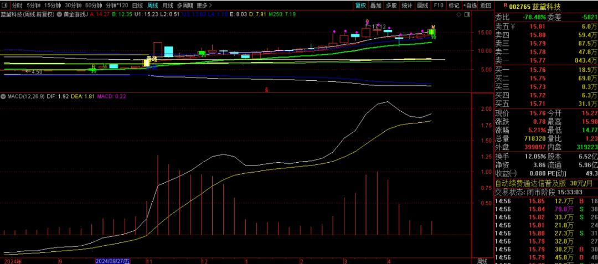The height and width of the screenshot is (264, 598).
Task: Click the 返回 back button
Action: click(486, 6)
